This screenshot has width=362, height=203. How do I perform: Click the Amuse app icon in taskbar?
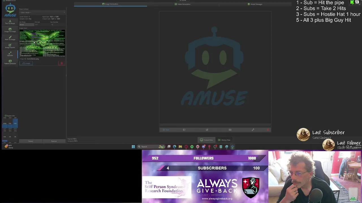[232, 147]
